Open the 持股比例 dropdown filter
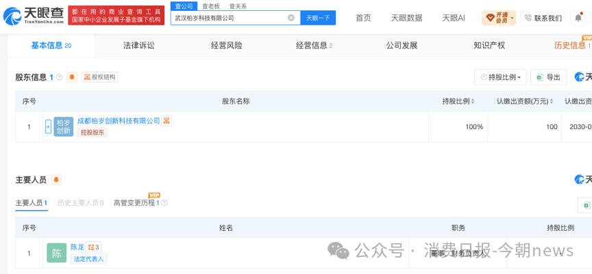592x274 pixels. (x=500, y=77)
